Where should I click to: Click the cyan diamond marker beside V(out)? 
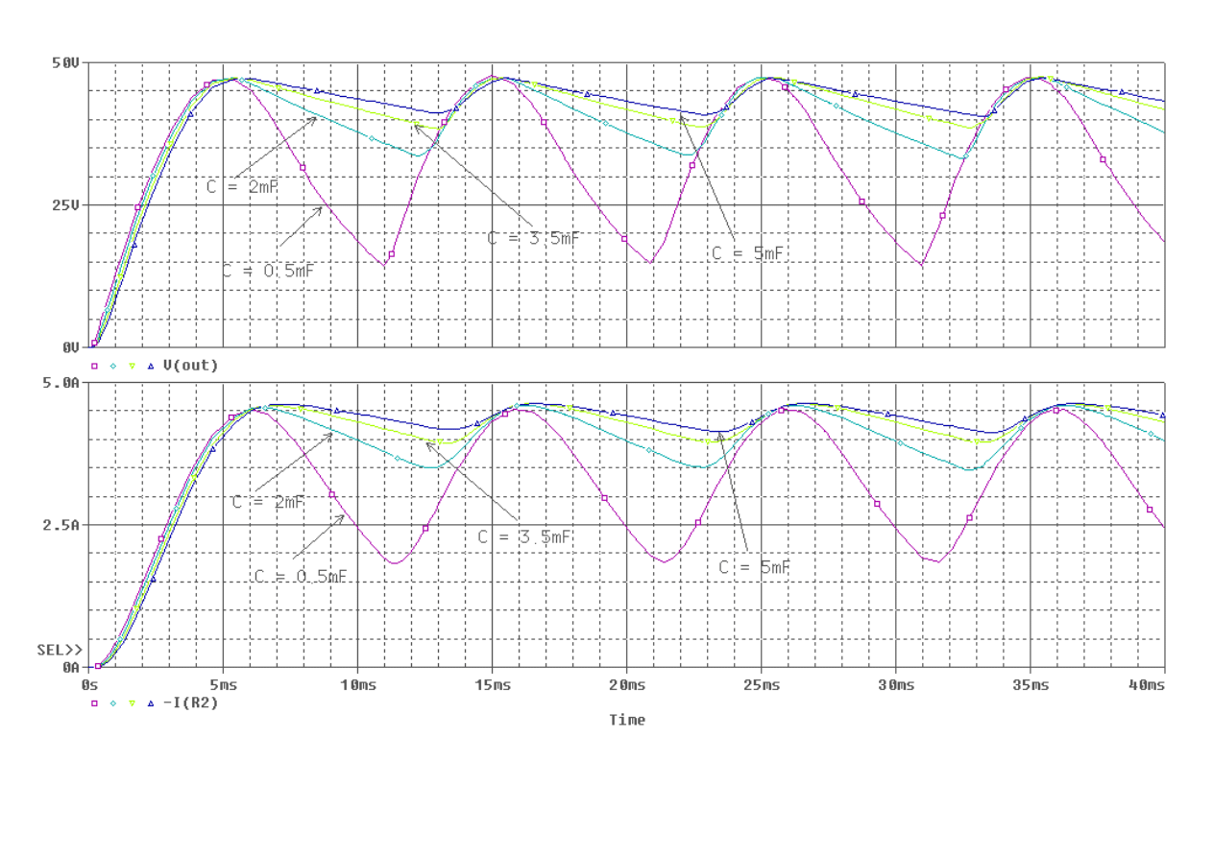click(x=113, y=366)
